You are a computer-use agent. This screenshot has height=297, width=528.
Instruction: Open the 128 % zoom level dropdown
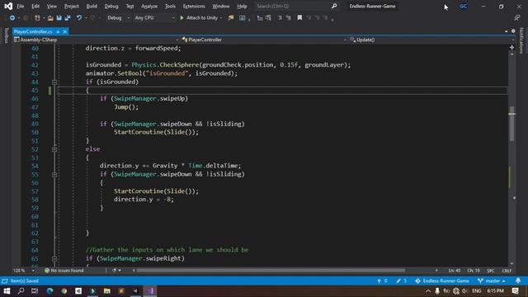pyautogui.click(x=24, y=271)
